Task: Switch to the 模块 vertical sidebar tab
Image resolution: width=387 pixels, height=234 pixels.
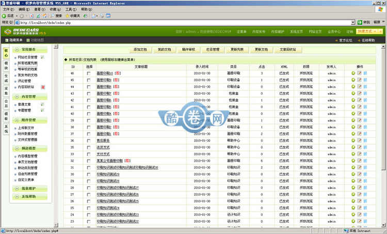Action: point(6,66)
